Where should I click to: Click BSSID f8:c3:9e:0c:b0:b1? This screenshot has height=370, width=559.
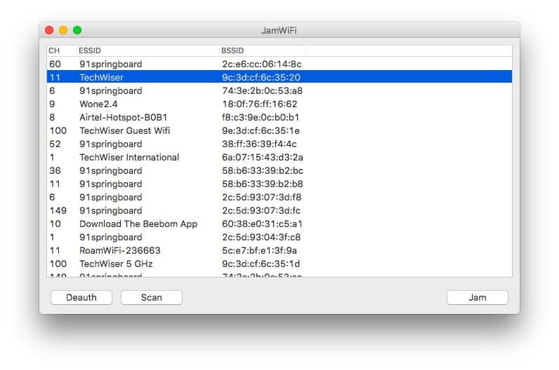coord(261,118)
